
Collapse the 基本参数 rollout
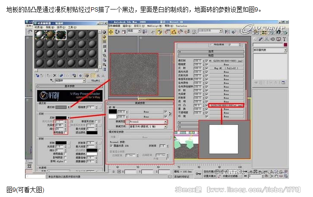coord(70,86)
